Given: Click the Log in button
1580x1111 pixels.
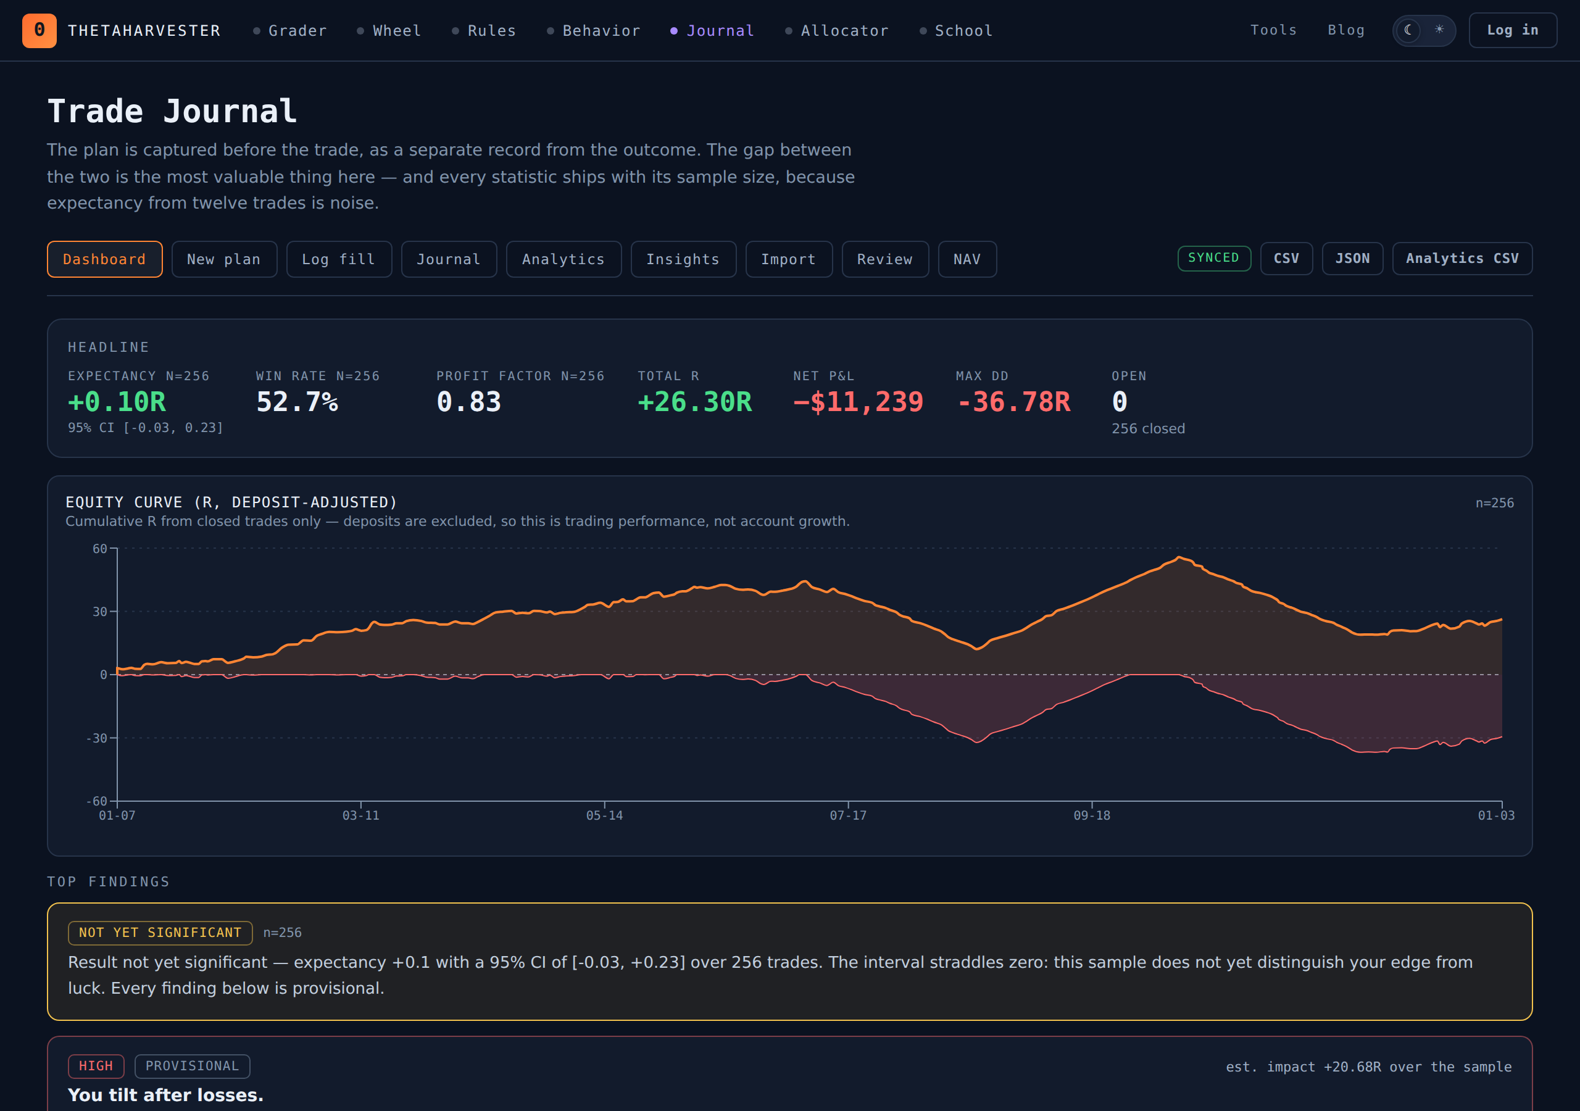Looking at the screenshot, I should click(1513, 30).
